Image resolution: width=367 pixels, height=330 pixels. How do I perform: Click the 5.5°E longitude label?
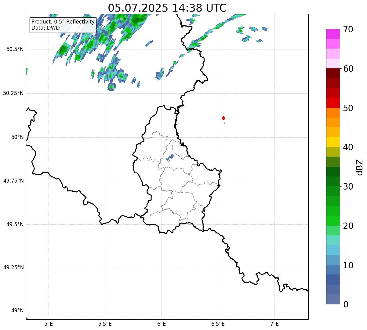tap(105, 324)
